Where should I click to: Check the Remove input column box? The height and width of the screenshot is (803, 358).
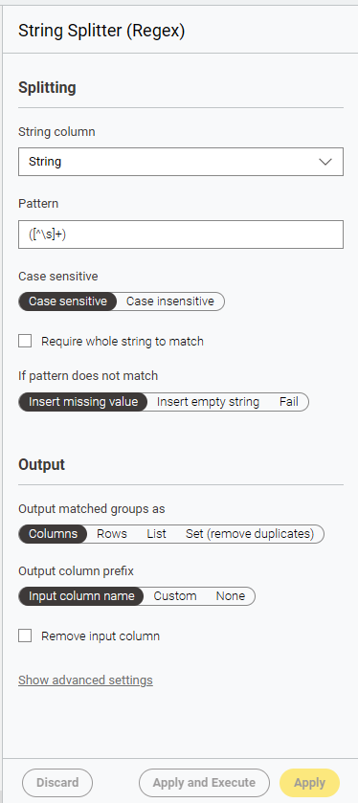[25, 636]
